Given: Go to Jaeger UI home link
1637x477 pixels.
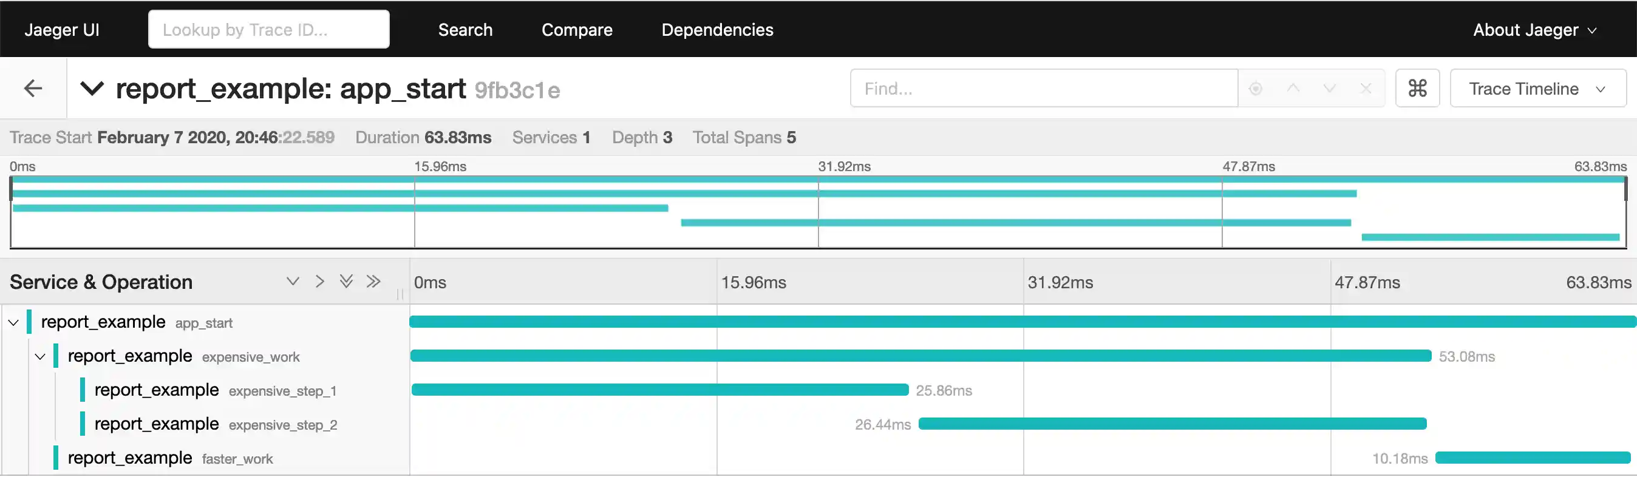Looking at the screenshot, I should pos(62,30).
